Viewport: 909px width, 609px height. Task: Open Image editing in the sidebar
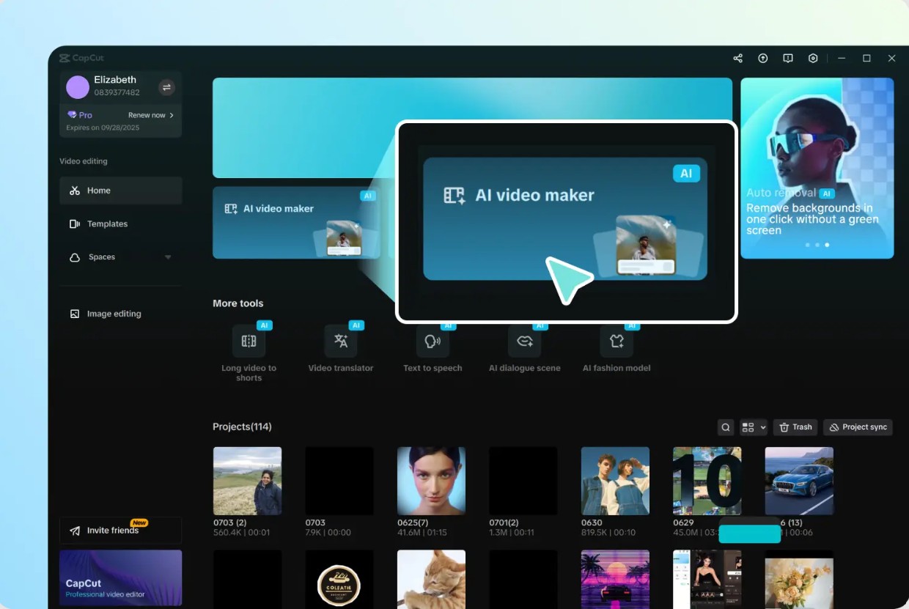point(114,314)
